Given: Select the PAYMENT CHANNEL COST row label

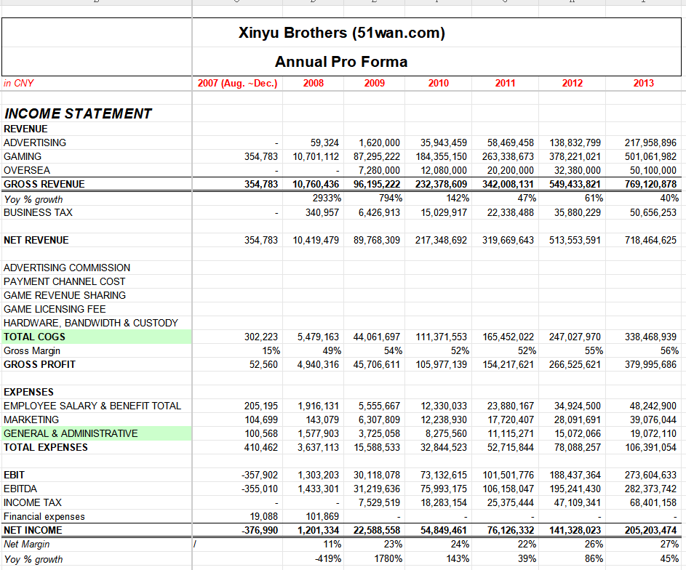Looking at the screenshot, I should tap(64, 282).
